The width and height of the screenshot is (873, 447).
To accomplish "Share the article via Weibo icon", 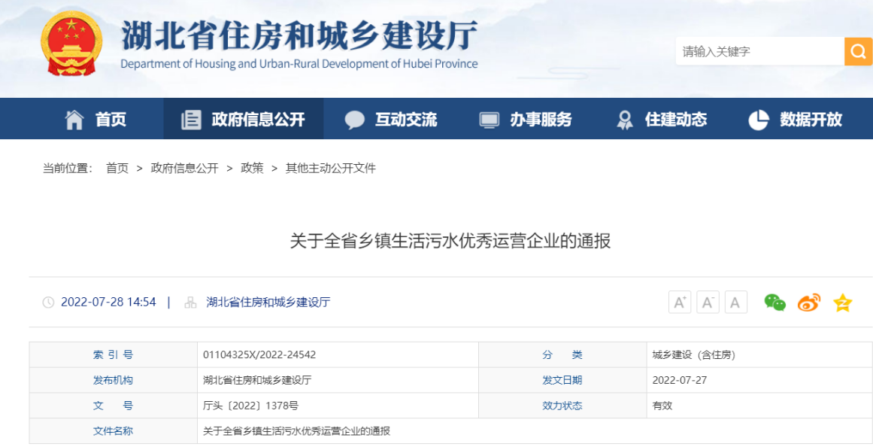I will (809, 302).
